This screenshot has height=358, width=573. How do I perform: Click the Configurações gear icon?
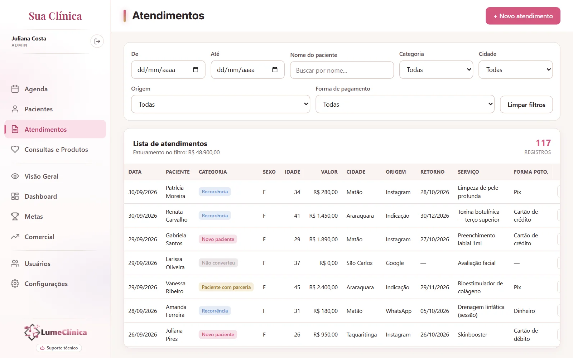(x=15, y=284)
